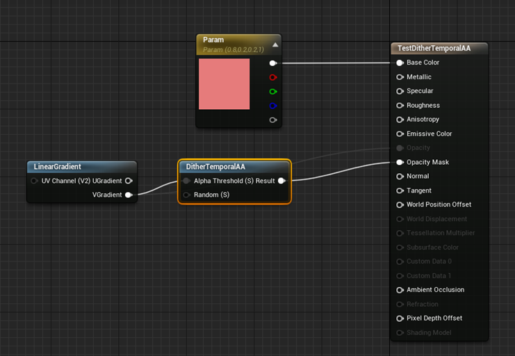Click the World Position Offset pin
This screenshot has height=356, width=515.
coord(400,205)
